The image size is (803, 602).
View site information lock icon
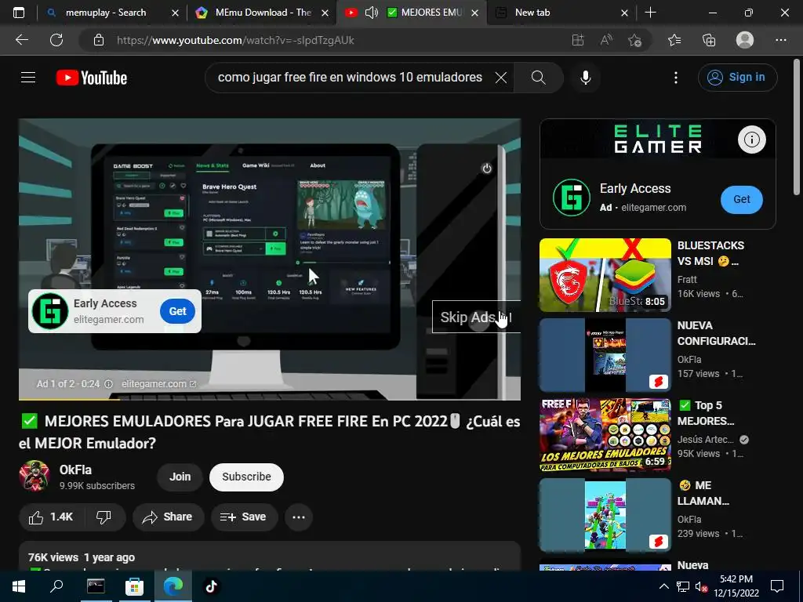(x=99, y=40)
